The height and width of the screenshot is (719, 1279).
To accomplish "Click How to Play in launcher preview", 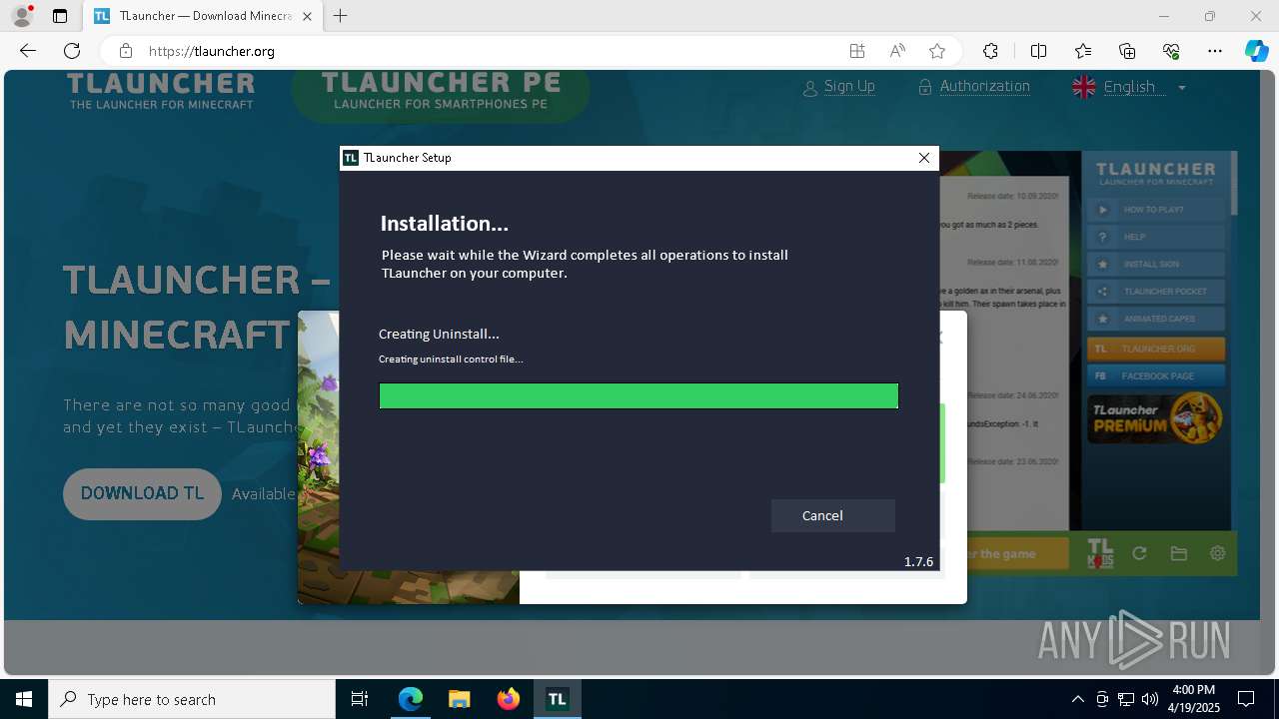I will 1156,210.
